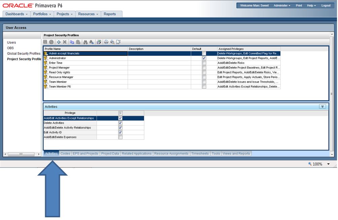Image resolution: width=338 pixels, height=220 pixels.
Task: Open zoom level dropdown arrow
Action: pos(328,164)
